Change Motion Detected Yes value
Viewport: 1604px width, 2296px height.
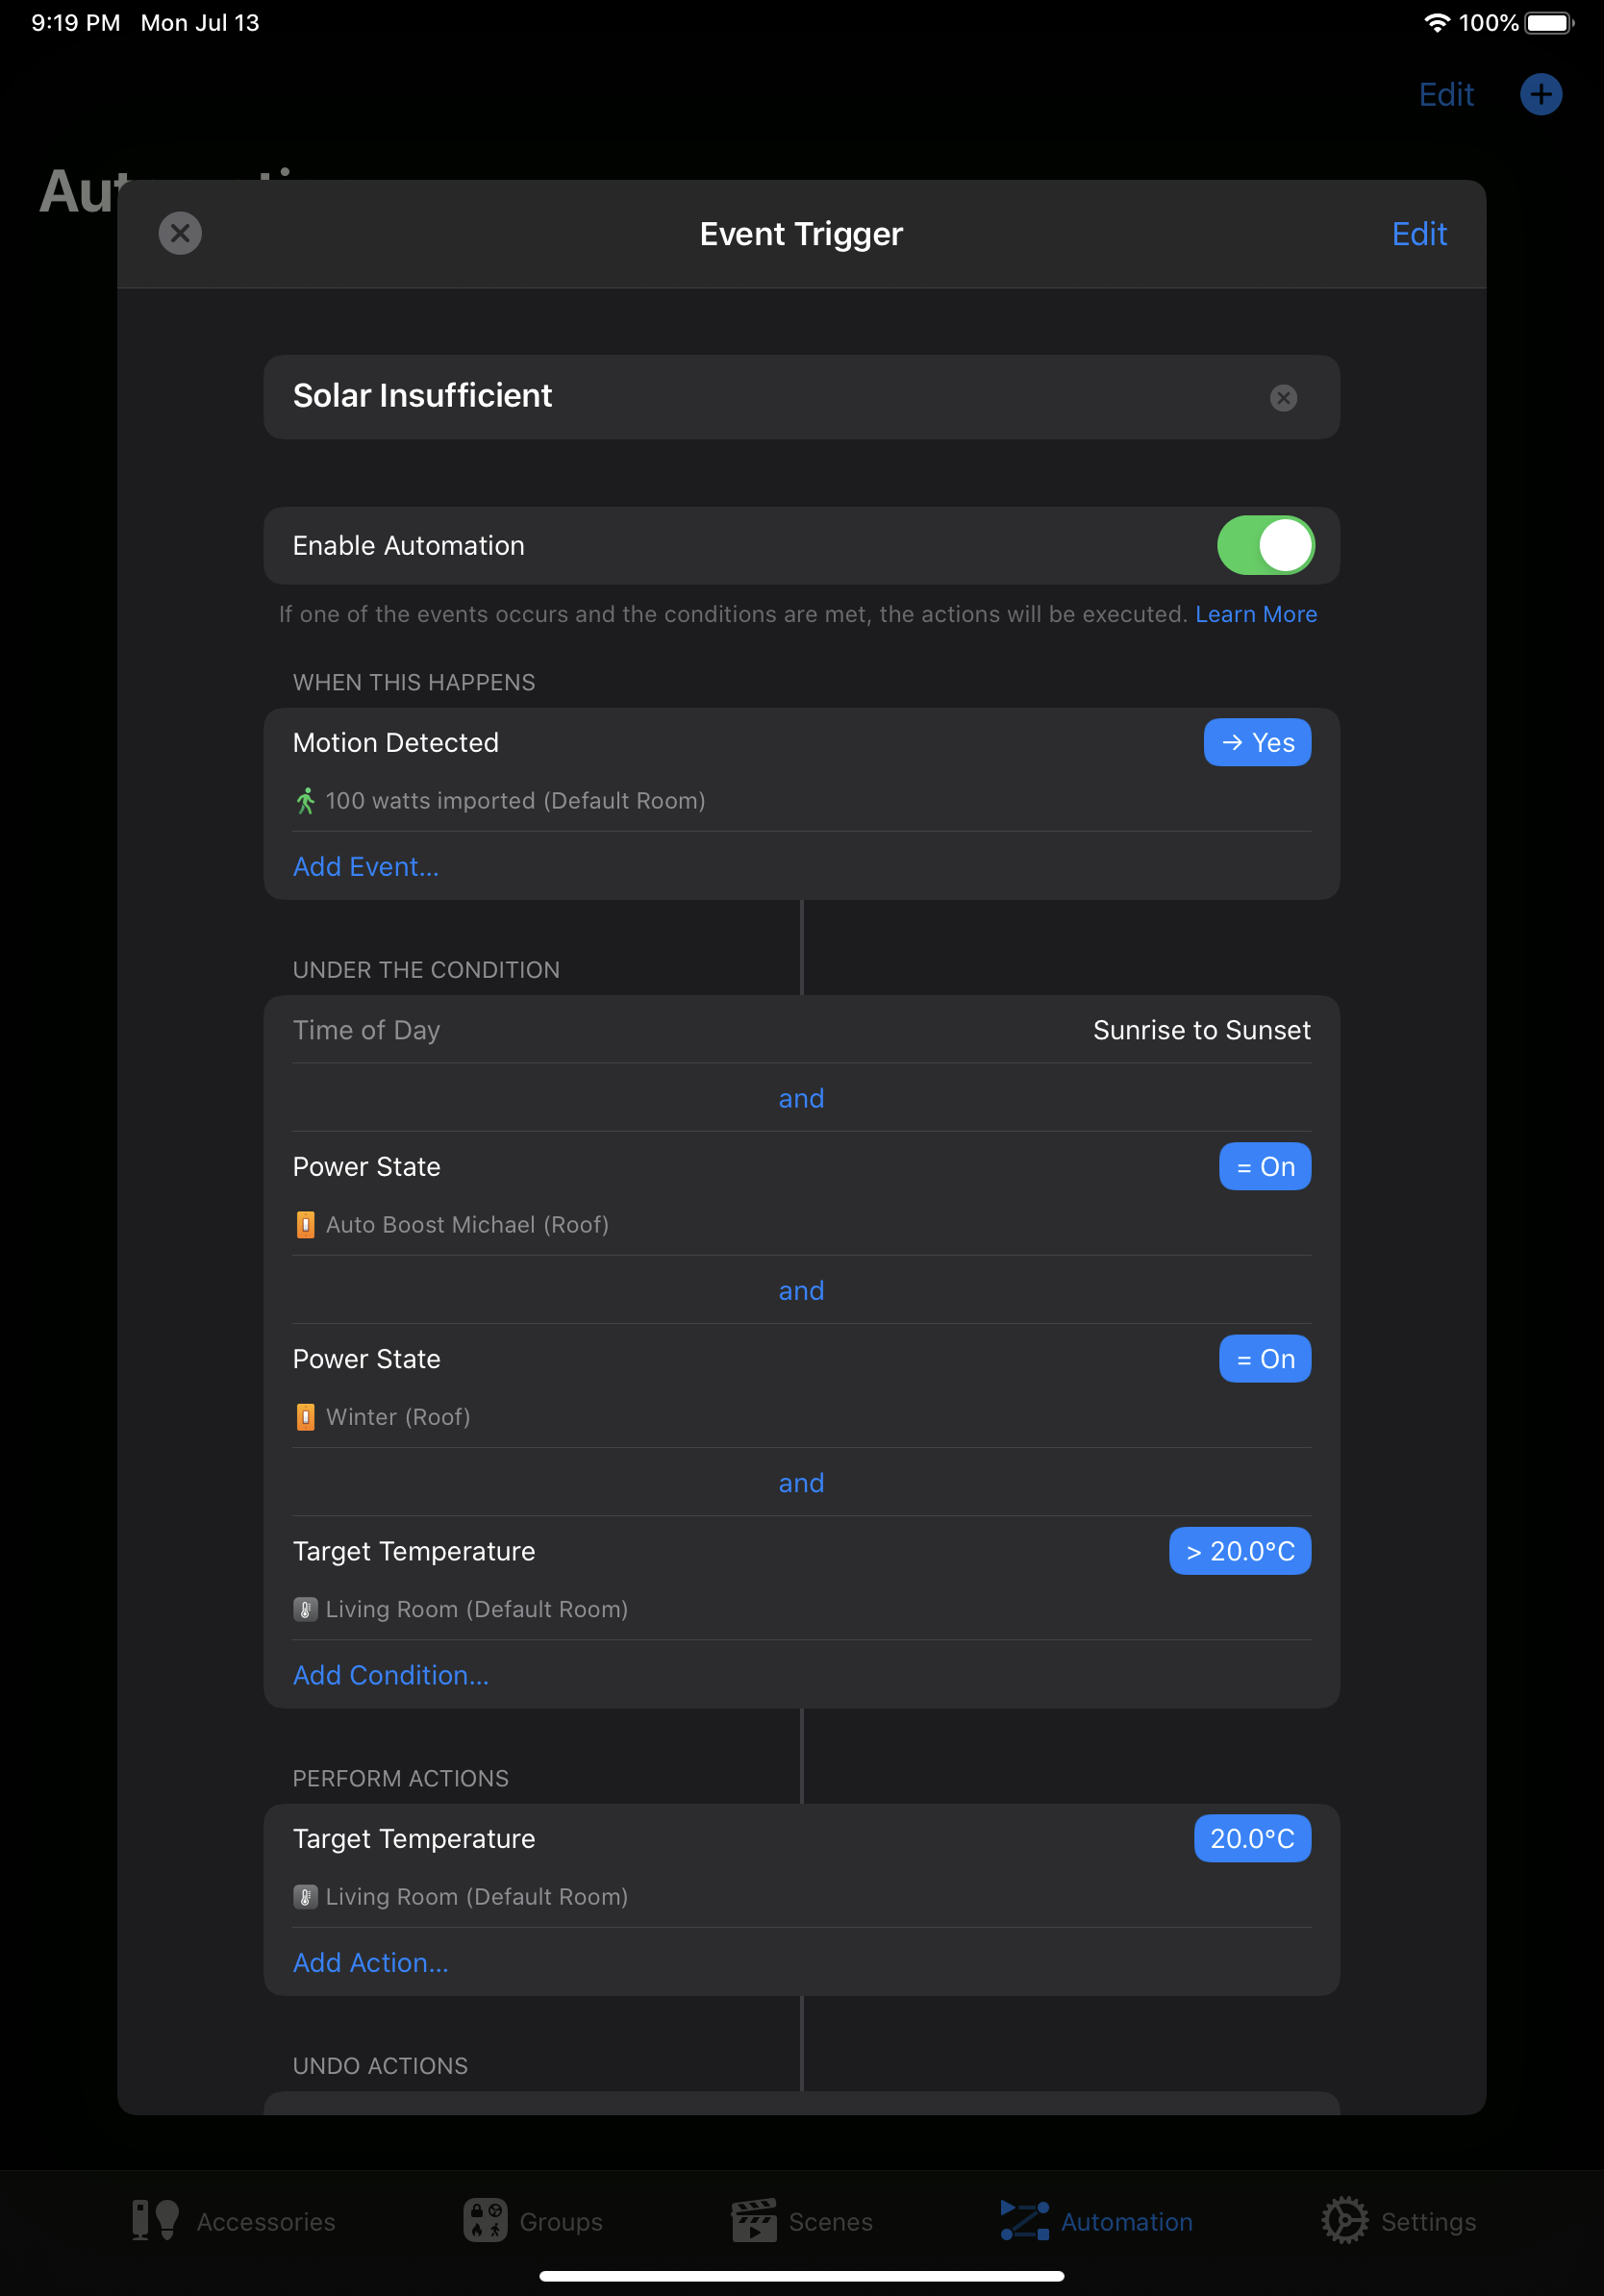pyautogui.click(x=1257, y=743)
